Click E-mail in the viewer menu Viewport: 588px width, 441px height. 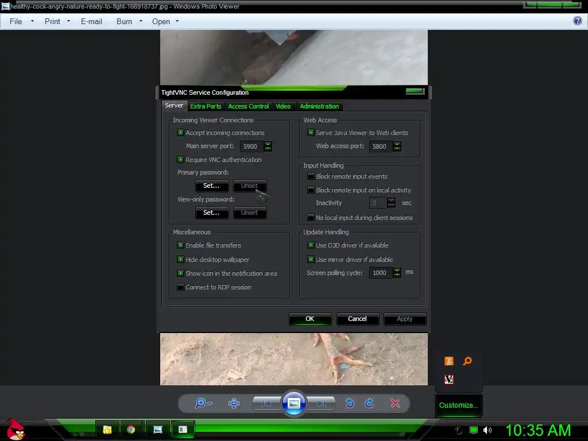[x=91, y=21]
